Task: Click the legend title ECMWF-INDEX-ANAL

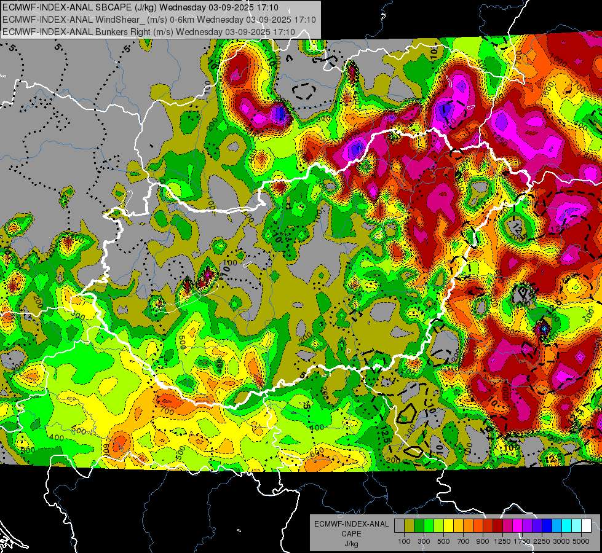Action: [x=351, y=524]
